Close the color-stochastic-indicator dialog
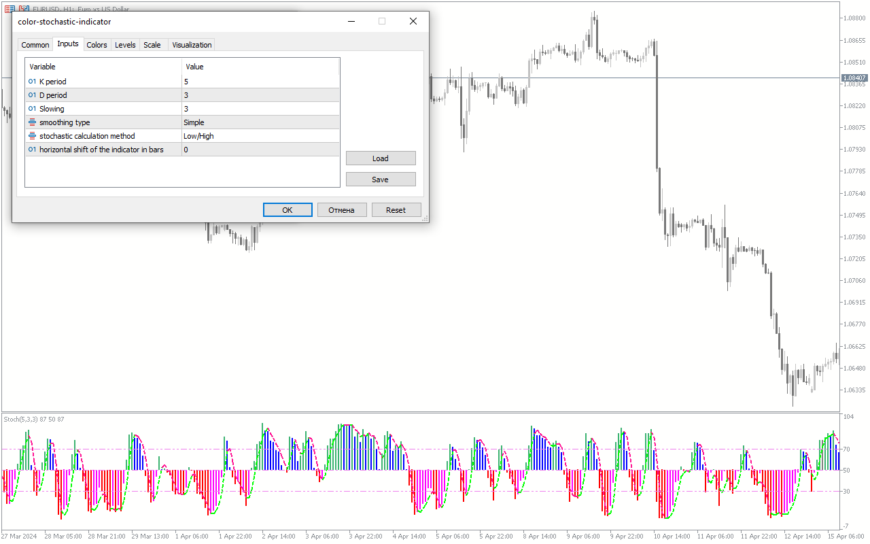Image resolution: width=870 pixels, height=544 pixels. point(413,21)
